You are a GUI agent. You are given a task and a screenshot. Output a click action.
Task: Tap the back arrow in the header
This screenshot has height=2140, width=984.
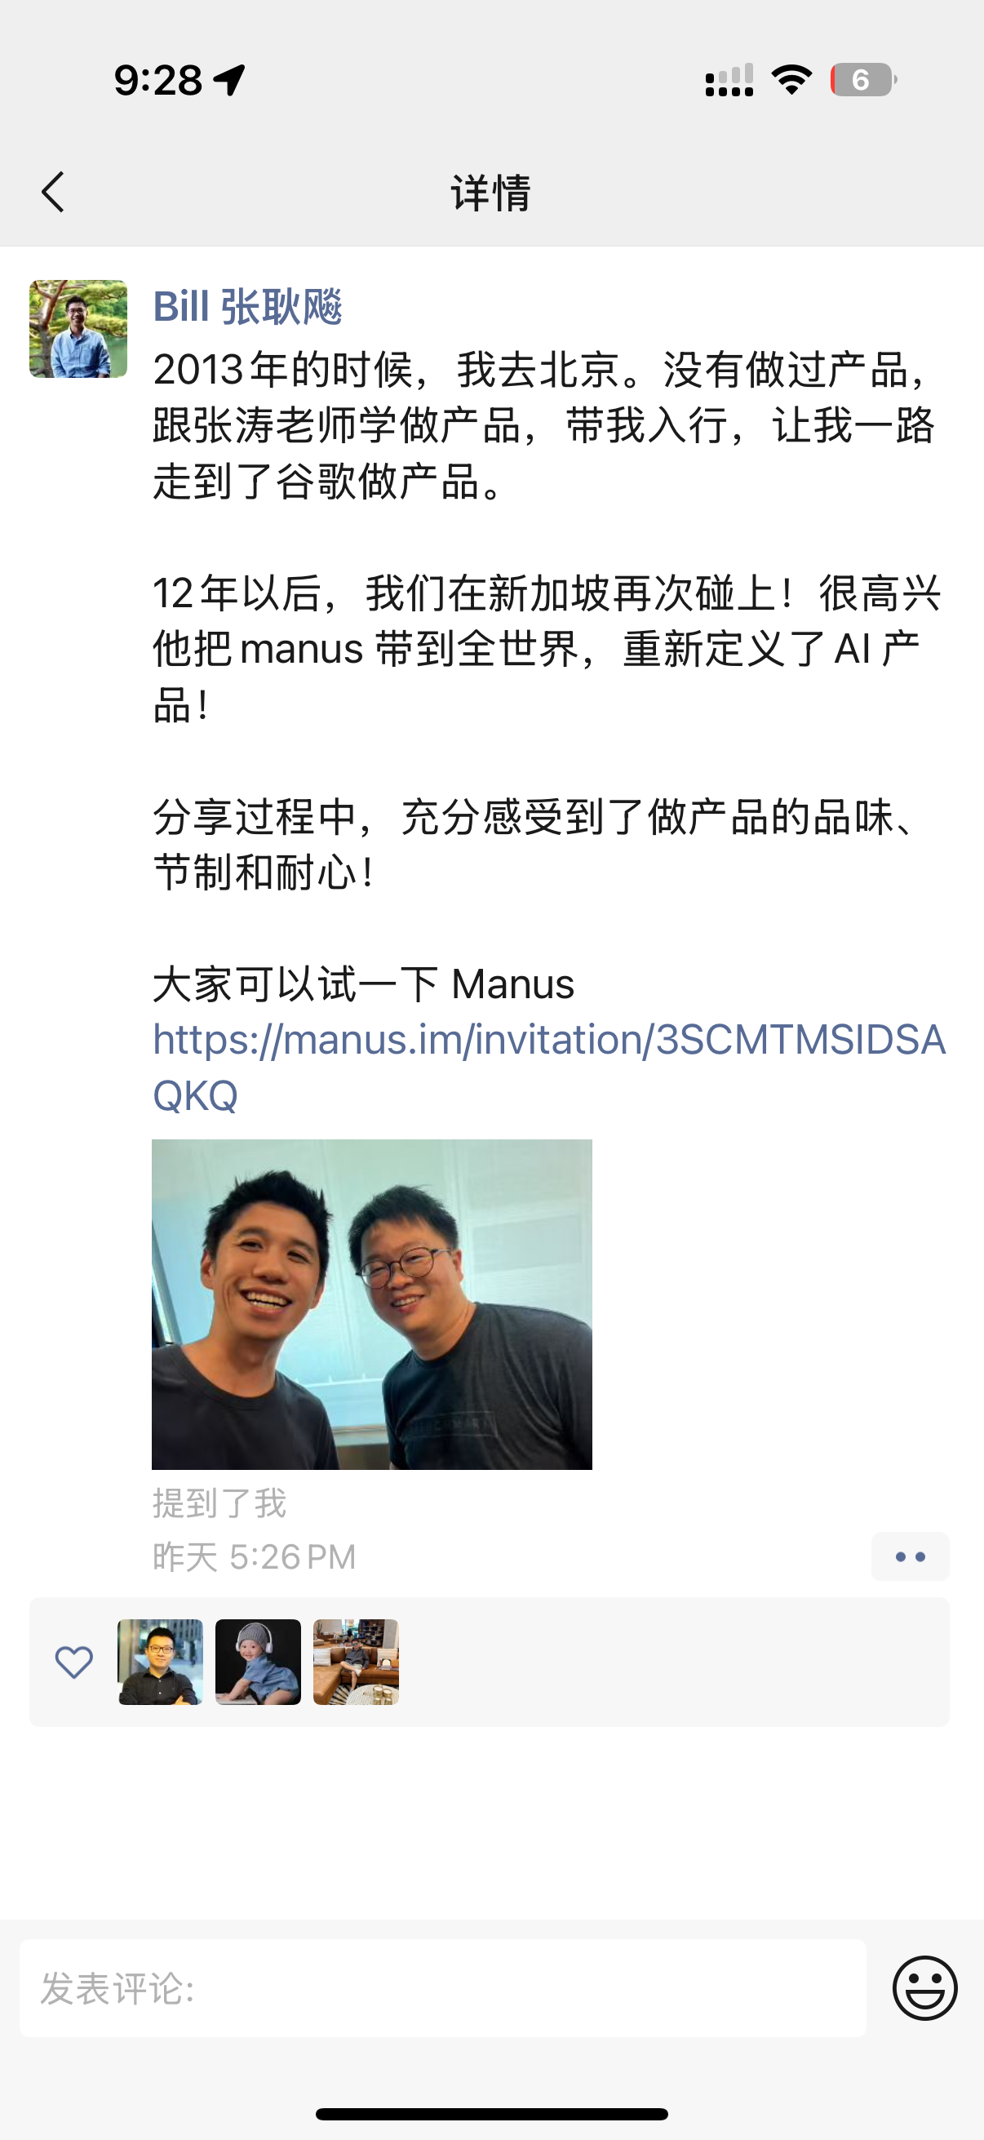pos(53,192)
